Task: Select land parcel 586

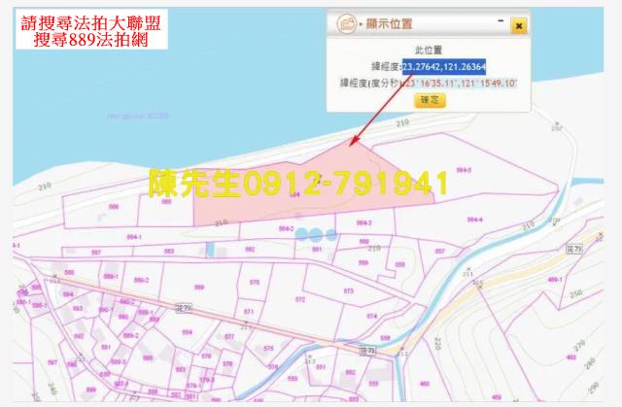Action: [115, 207]
